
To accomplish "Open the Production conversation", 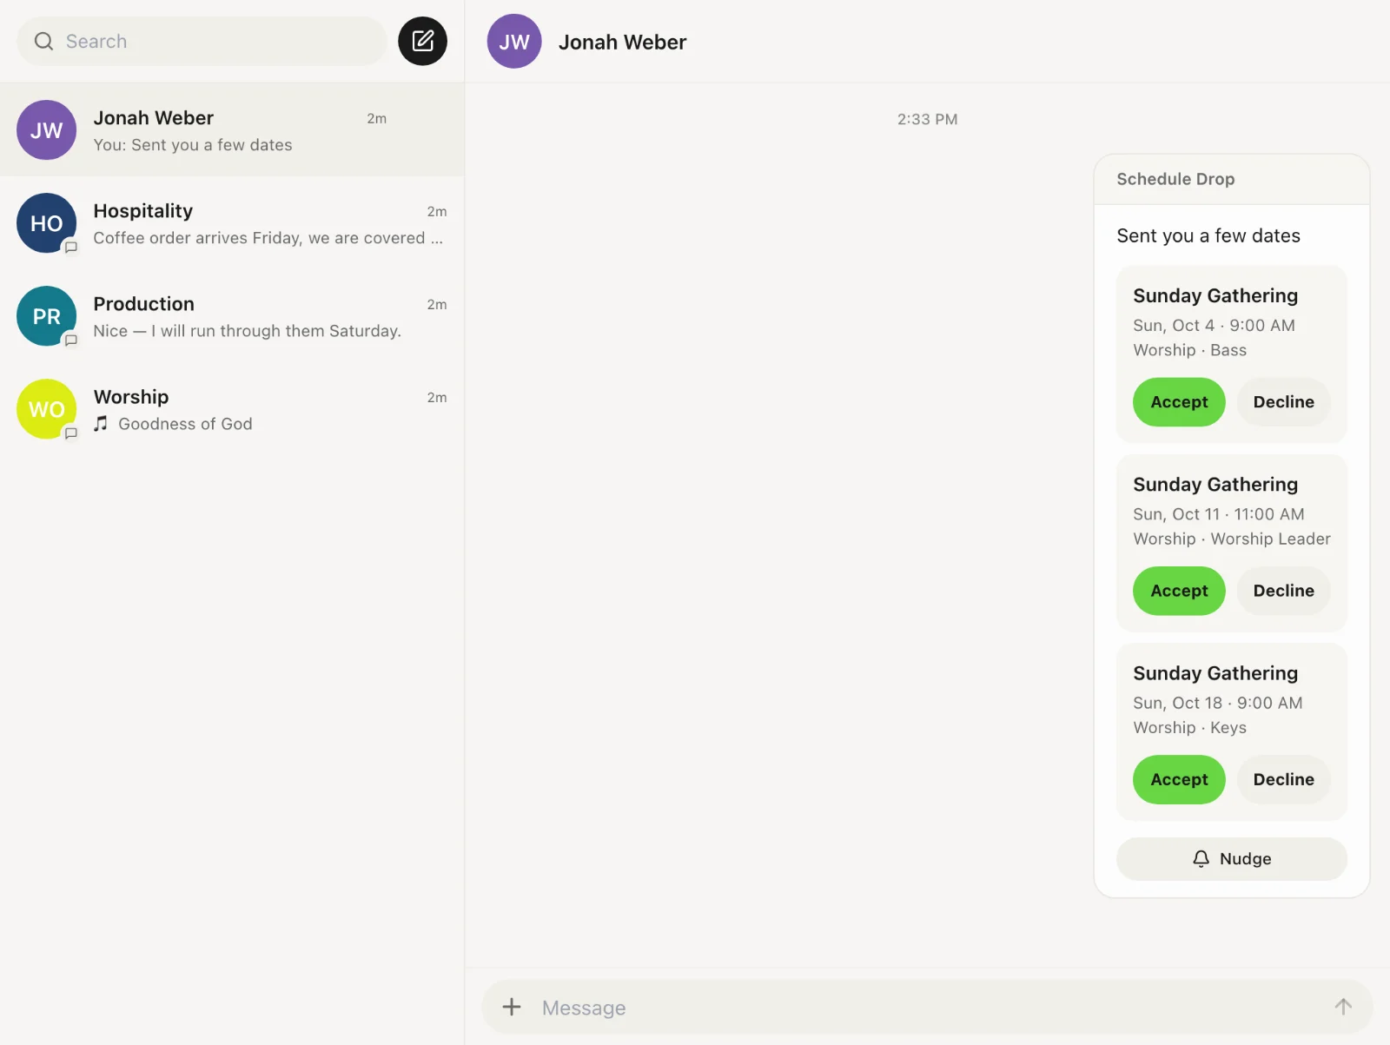I will pos(232,316).
